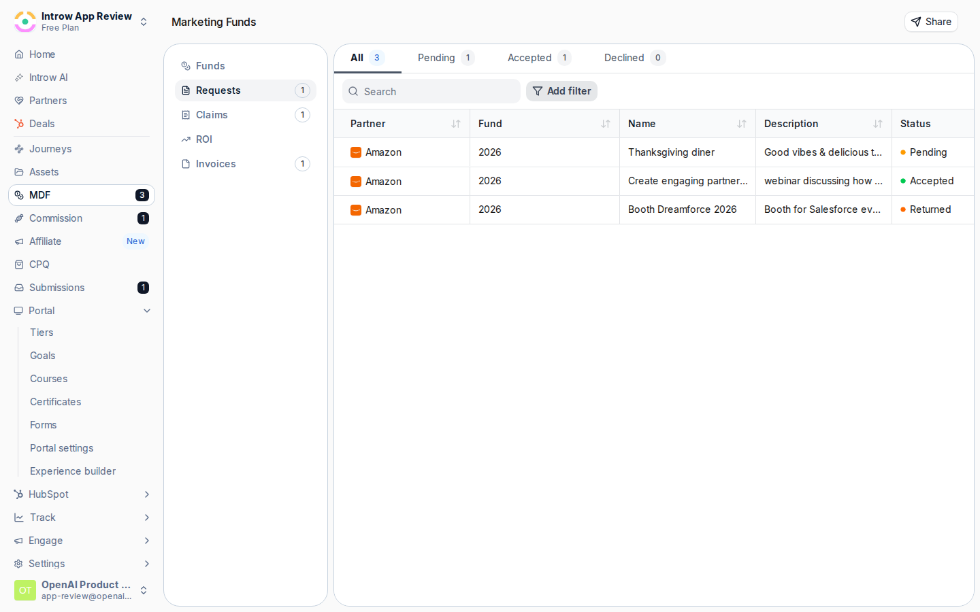Sort by Partner column
The image size is (980, 612).
pyautogui.click(x=456, y=124)
